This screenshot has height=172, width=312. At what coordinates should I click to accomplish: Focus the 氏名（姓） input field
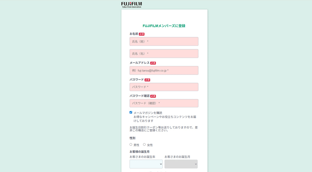pyautogui.click(x=164, y=42)
